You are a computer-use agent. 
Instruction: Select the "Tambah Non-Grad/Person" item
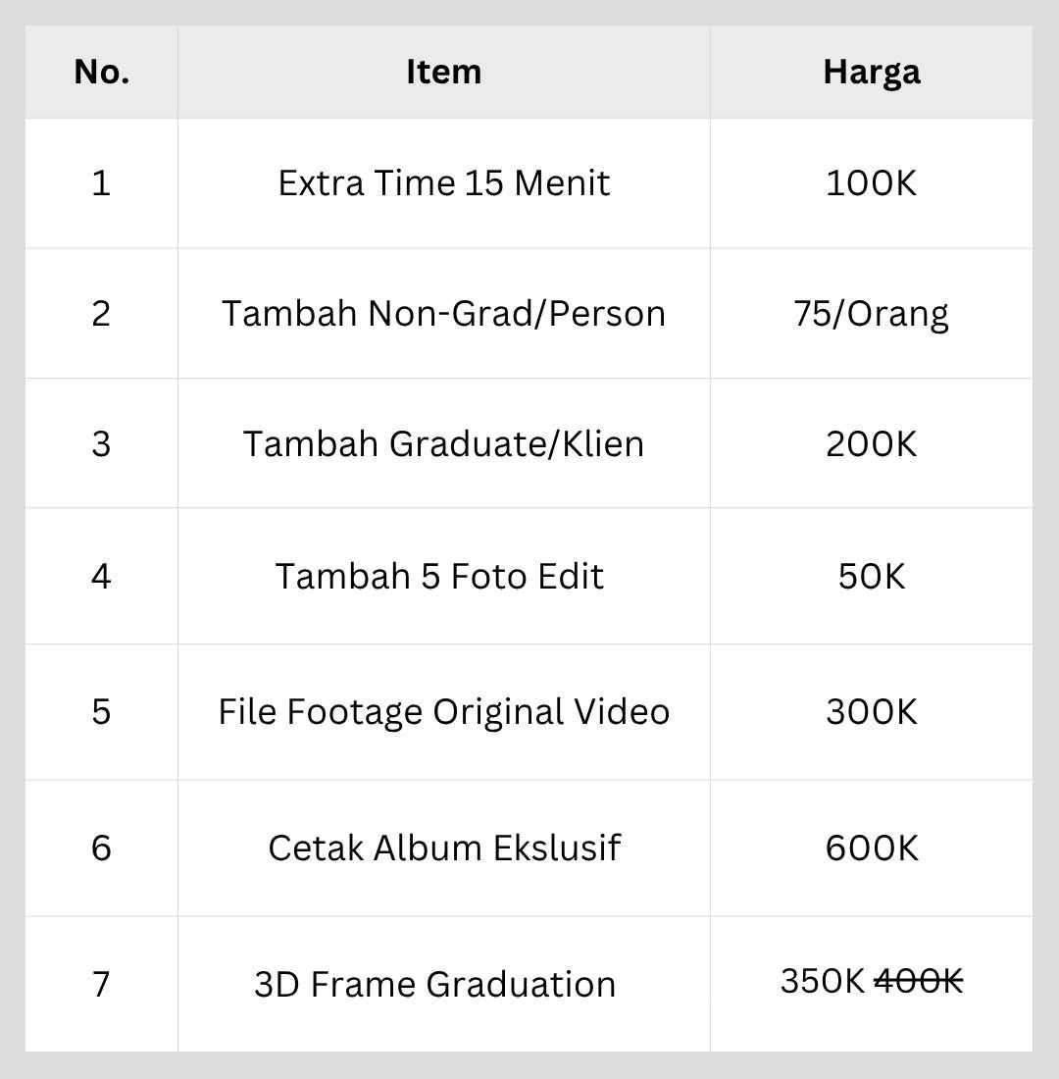[443, 314]
